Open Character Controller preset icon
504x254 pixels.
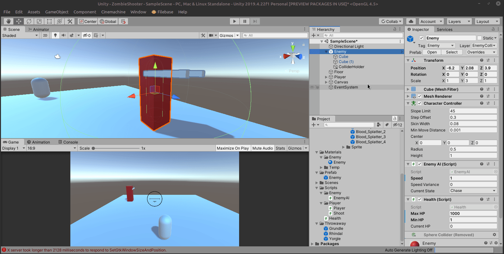coord(488,103)
